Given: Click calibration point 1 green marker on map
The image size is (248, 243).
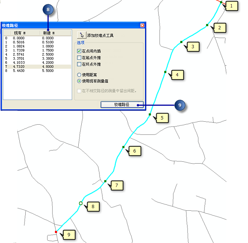Looking at the screenshot, I should (221, 2).
